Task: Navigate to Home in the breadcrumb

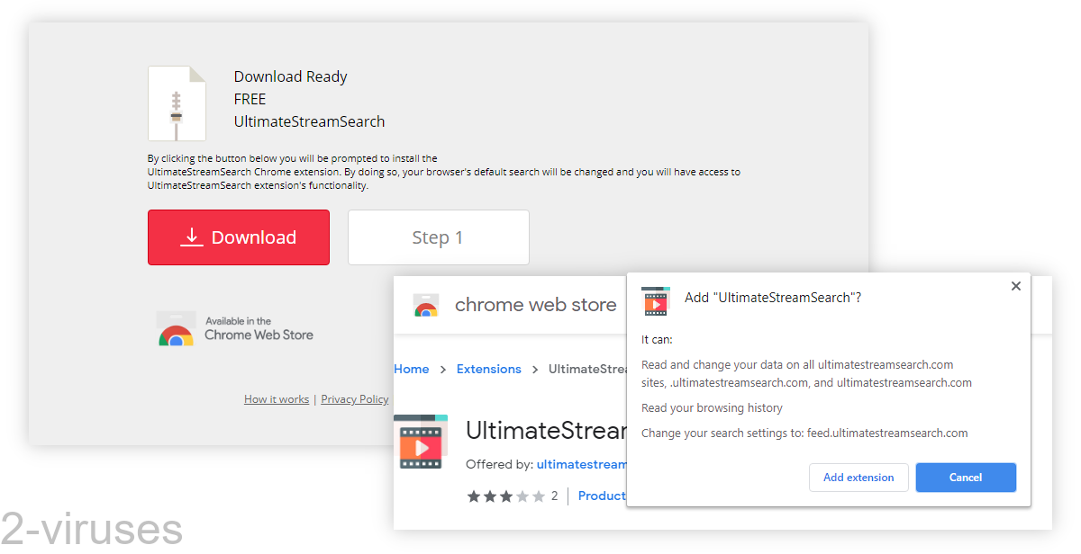Action: pyautogui.click(x=412, y=369)
